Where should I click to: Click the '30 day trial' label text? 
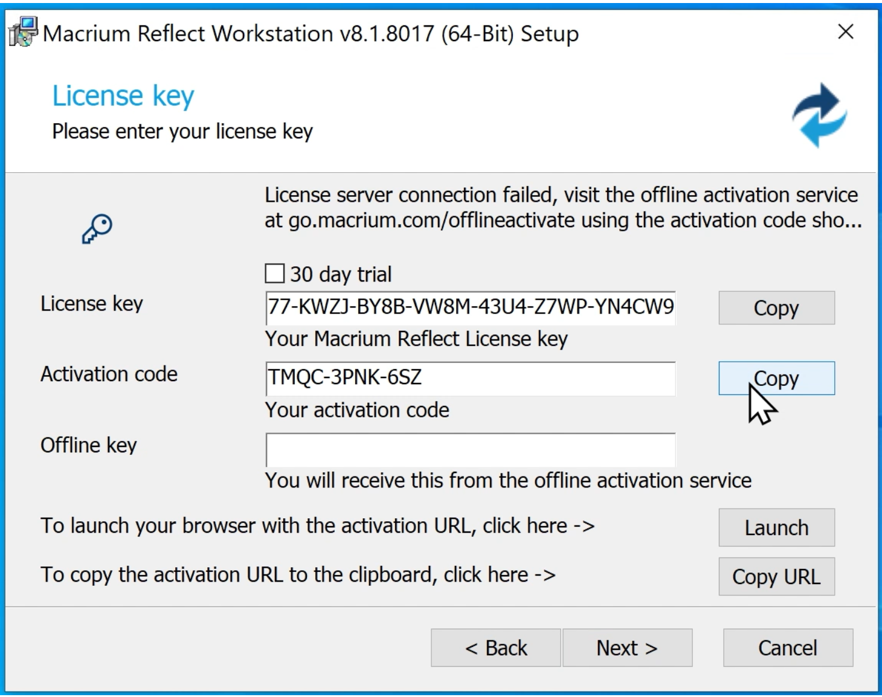point(341,275)
